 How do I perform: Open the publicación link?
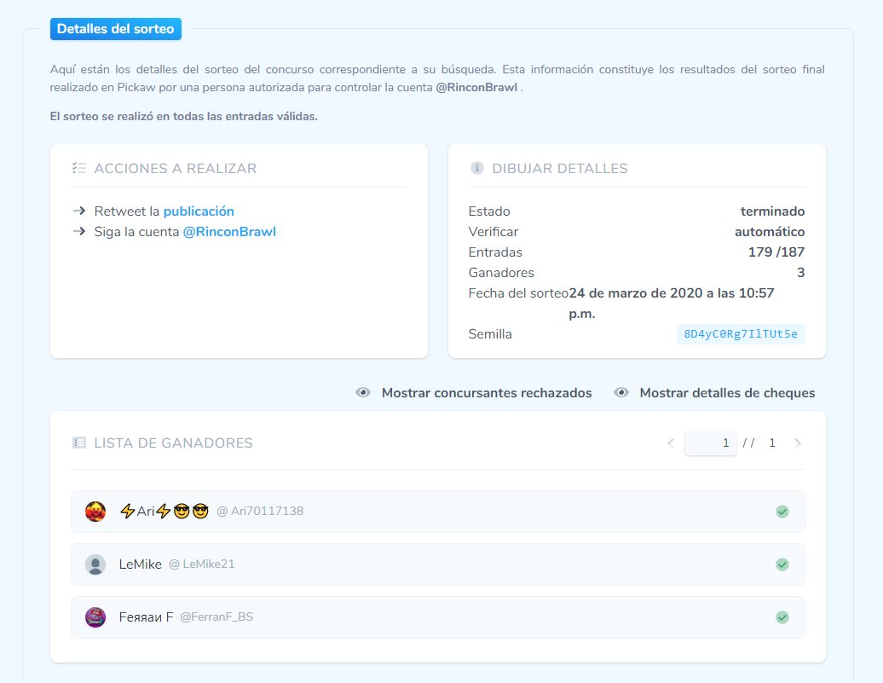[199, 211]
